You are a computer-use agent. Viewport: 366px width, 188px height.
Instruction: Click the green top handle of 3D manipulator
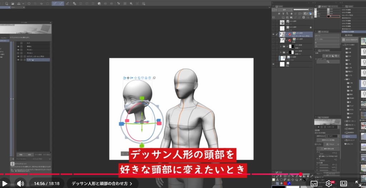(x=142, y=99)
